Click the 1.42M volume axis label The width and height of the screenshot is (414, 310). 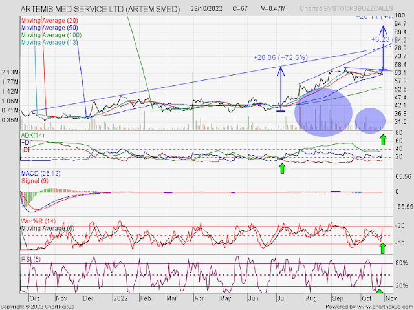coord(10,92)
